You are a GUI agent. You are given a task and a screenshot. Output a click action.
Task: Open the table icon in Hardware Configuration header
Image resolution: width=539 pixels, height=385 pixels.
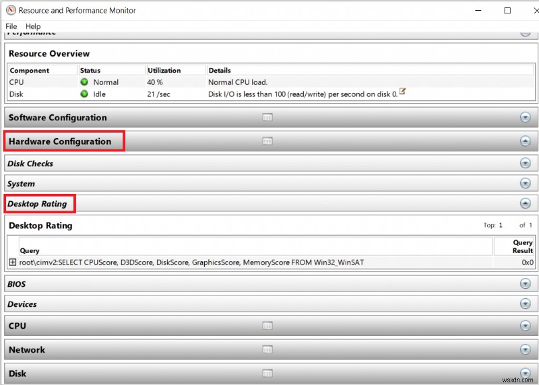267,141
